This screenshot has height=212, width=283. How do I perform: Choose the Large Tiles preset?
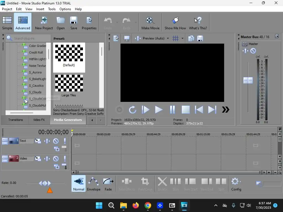[x=69, y=86]
